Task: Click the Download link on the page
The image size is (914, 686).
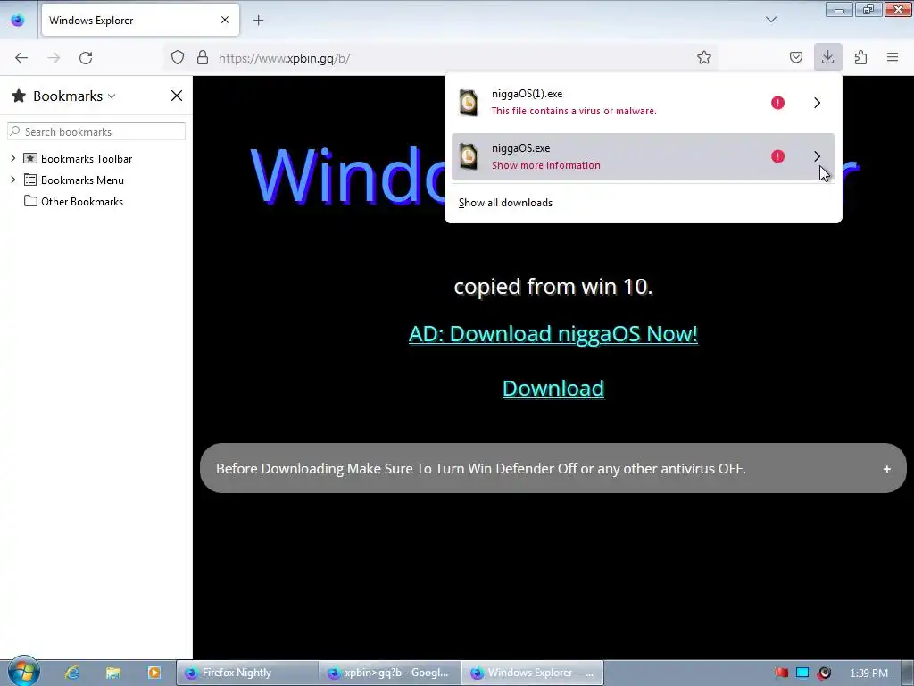Action: point(553,388)
